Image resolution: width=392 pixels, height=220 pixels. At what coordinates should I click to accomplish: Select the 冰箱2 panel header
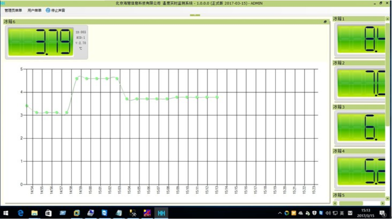coord(359,63)
